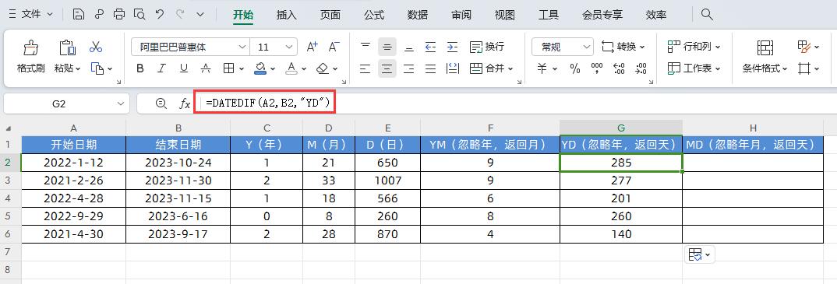Toggle vertical middle alignment
The width and height of the screenshot is (837, 284).
[x=387, y=47]
